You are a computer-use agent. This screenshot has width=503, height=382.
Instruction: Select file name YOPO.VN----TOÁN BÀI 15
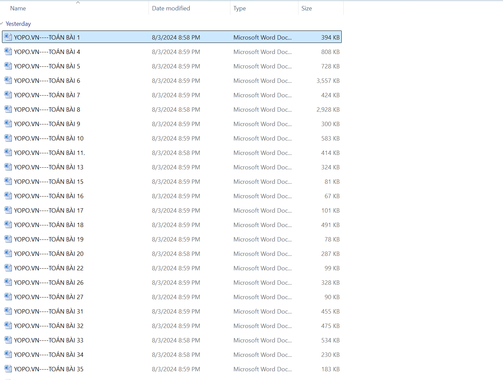49,181
